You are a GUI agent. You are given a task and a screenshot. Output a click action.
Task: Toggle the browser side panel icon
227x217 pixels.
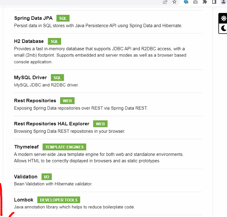(x=214, y=2)
